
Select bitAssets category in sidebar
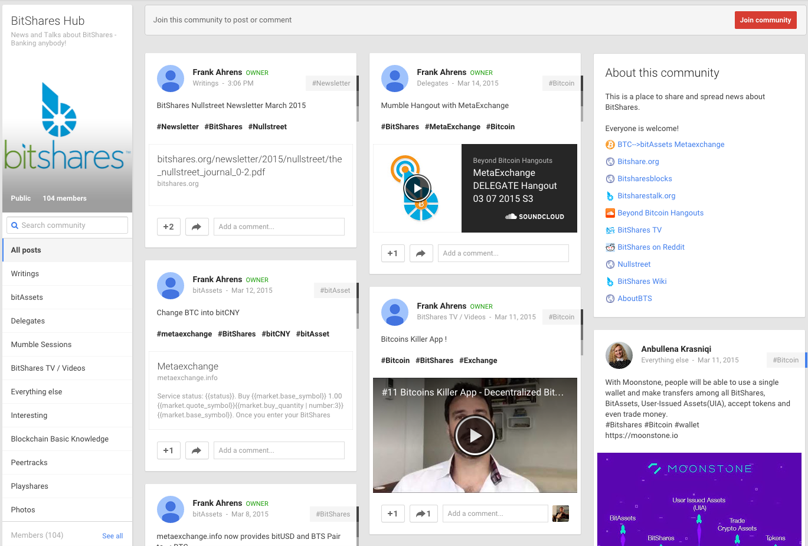67,297
